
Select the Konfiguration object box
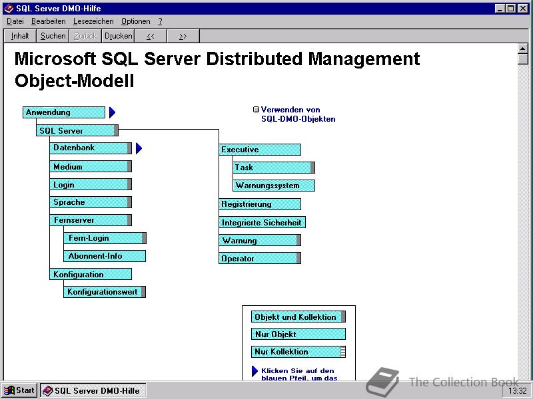point(91,274)
